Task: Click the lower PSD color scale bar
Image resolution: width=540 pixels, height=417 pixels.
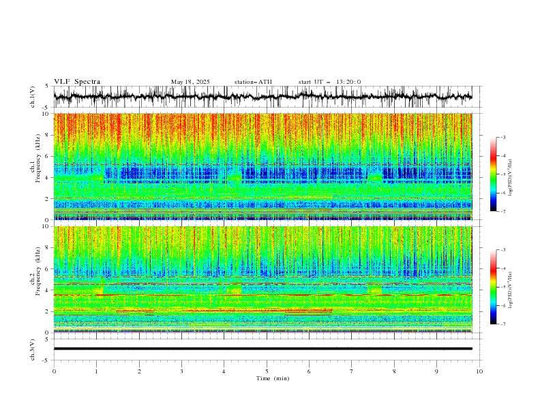Action: tap(493, 287)
